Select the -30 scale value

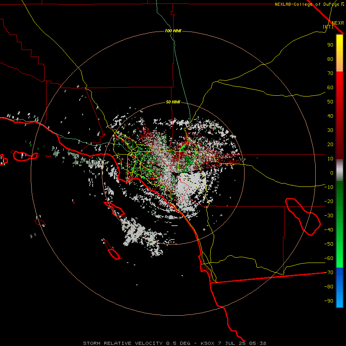click(x=329, y=216)
